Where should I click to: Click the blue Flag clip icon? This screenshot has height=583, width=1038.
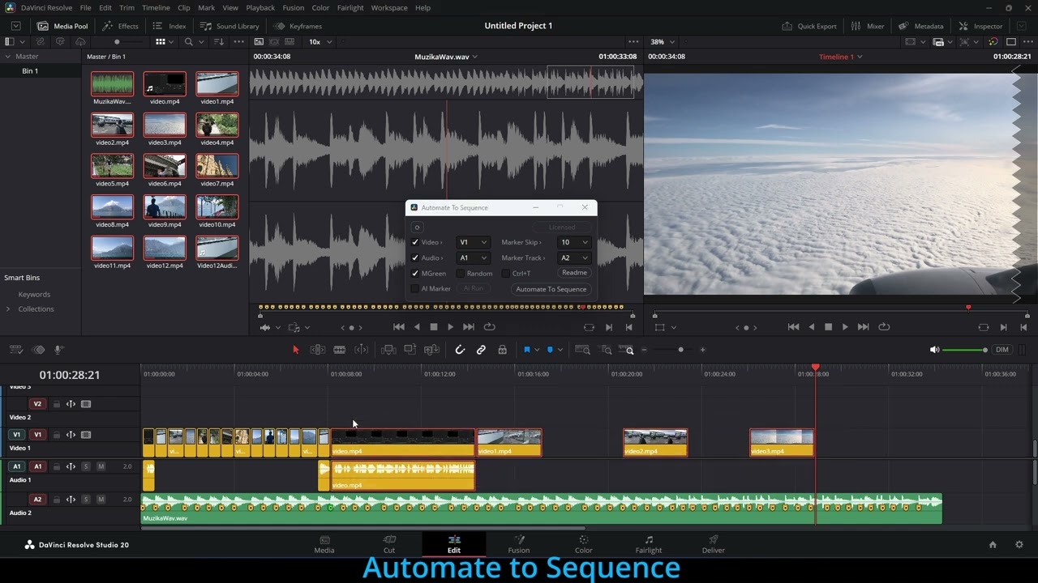526,350
